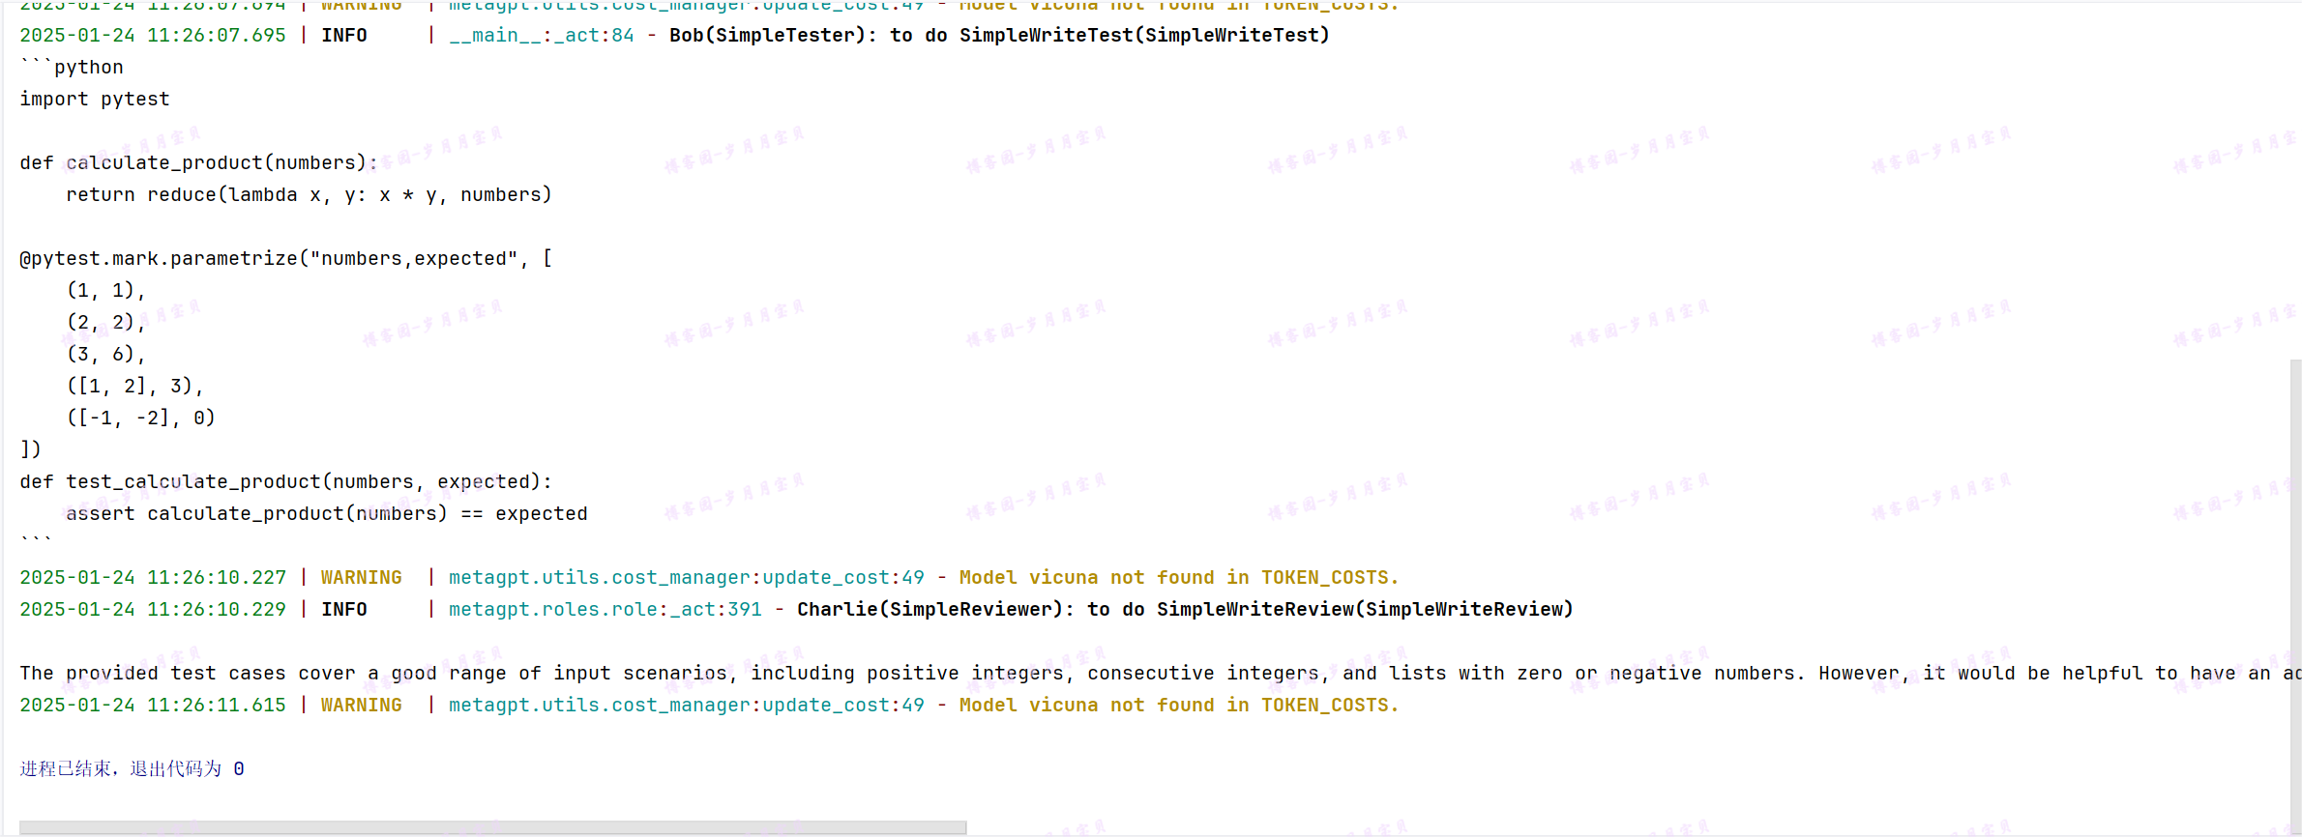Click the WARNING label at 11:26:11.615
The width and height of the screenshot is (2302, 837).
(361, 705)
